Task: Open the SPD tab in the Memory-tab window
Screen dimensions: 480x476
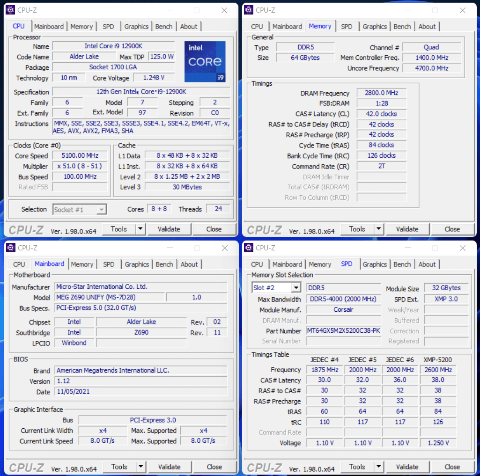Action: (x=347, y=26)
